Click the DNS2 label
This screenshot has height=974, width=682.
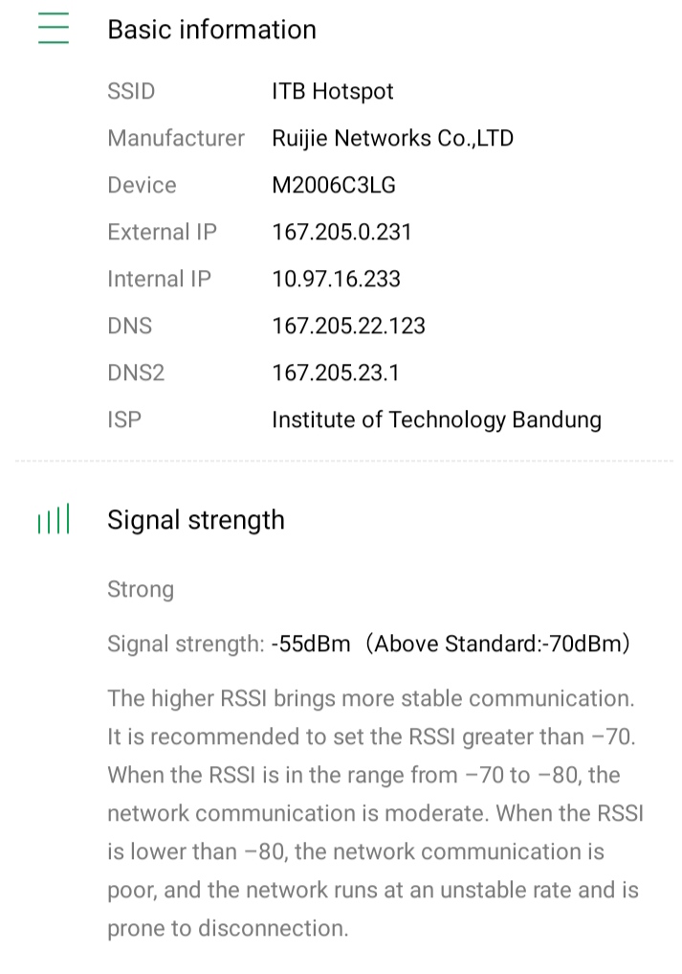[136, 374]
